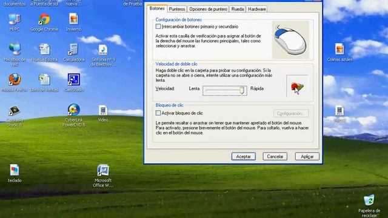
Task: Enable Activar bloqueo de clic checkbox
Action: click(158, 113)
